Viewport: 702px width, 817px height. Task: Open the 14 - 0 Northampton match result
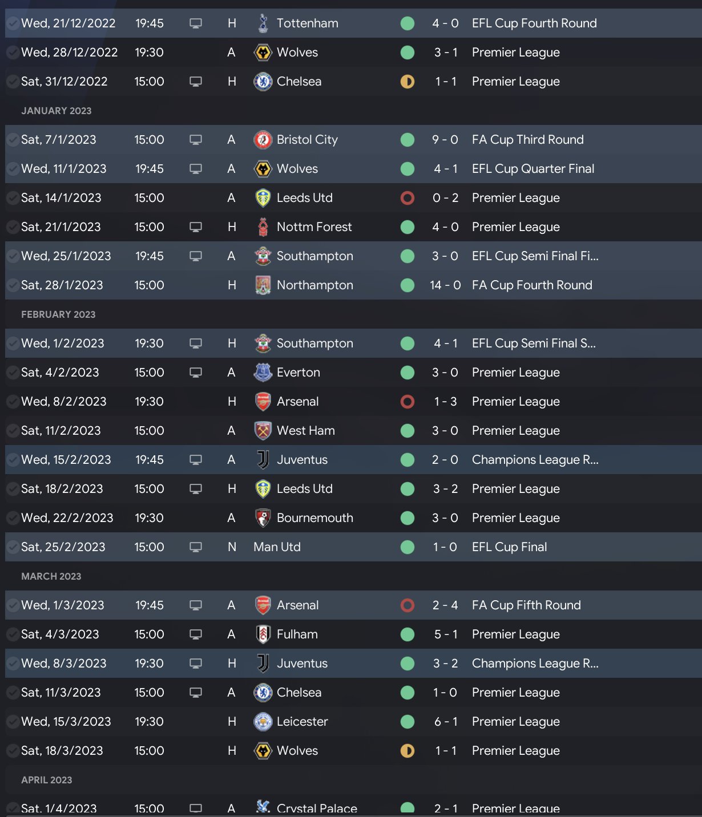coord(445,285)
